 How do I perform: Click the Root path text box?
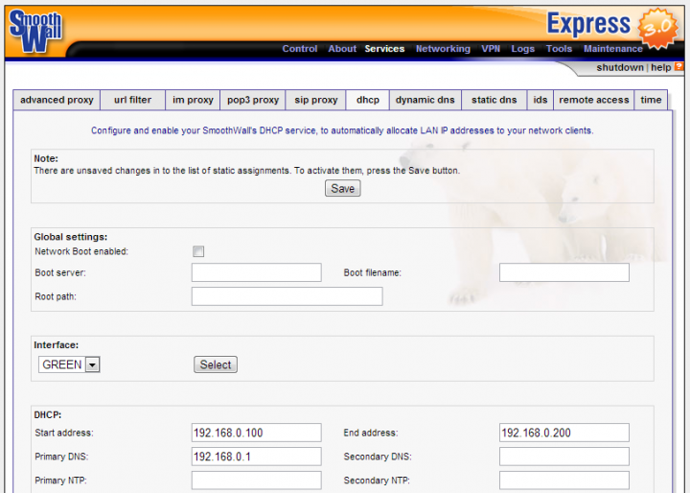coord(287,296)
